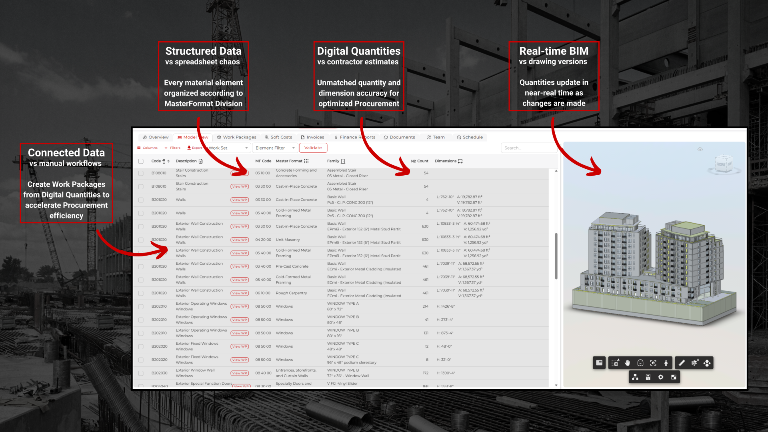Toggle the ghost hidden objects icon
The image size is (768, 432).
click(640, 363)
